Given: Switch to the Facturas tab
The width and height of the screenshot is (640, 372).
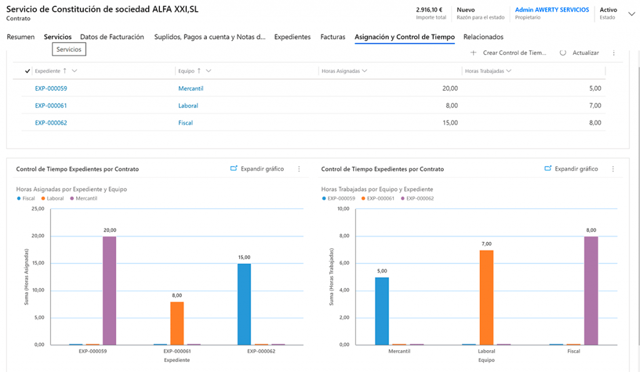Looking at the screenshot, I should 332,37.
